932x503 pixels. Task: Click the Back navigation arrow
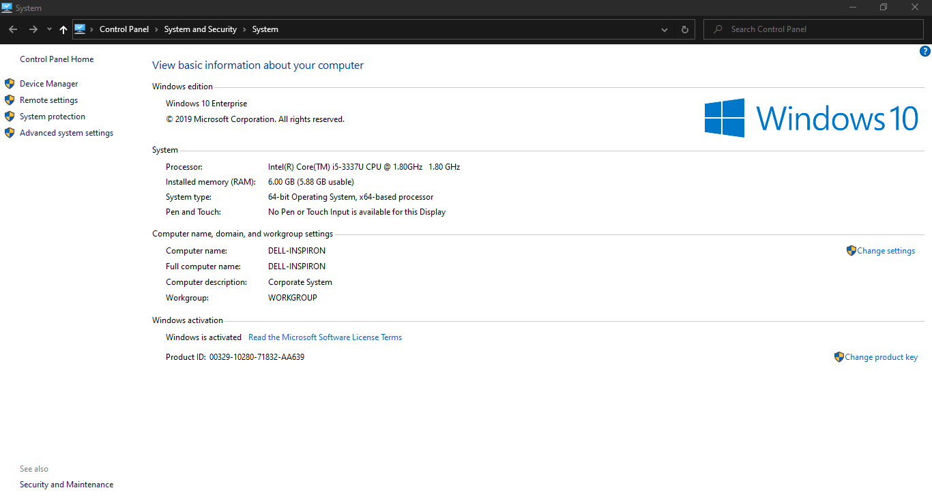pyautogui.click(x=13, y=29)
